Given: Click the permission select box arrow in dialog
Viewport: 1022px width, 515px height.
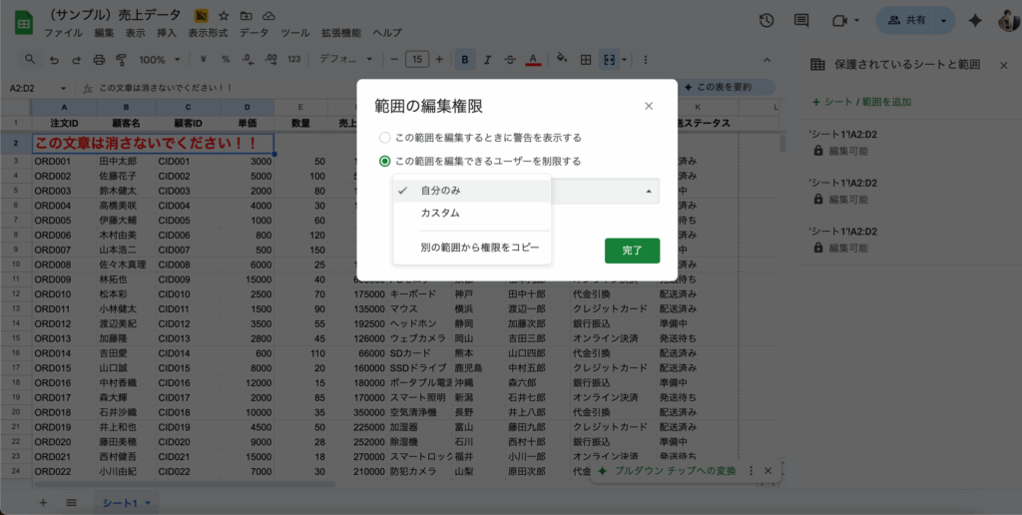Looking at the screenshot, I should [649, 191].
